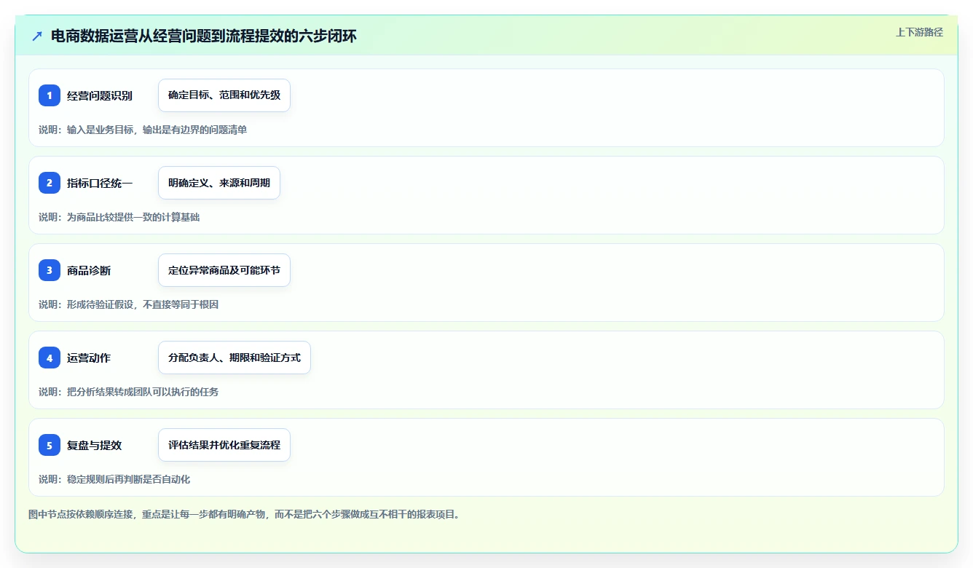
Task: Select the 复盘与提效 step title
Action: [x=94, y=445]
